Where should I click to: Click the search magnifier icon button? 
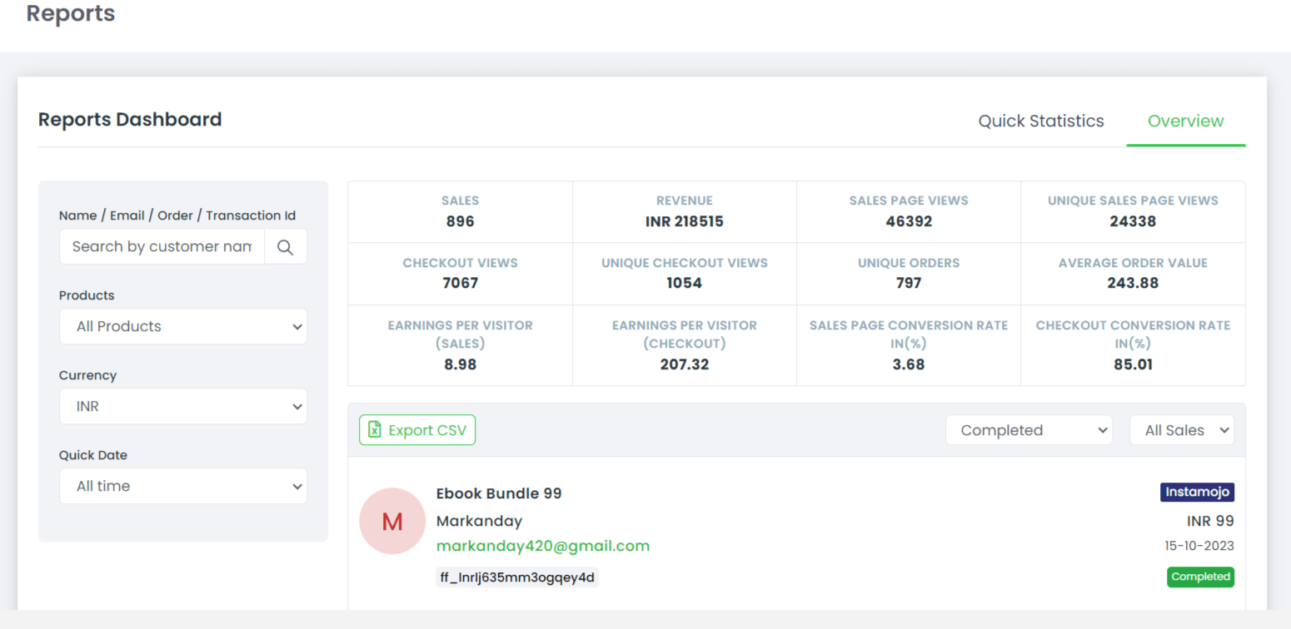click(x=286, y=247)
